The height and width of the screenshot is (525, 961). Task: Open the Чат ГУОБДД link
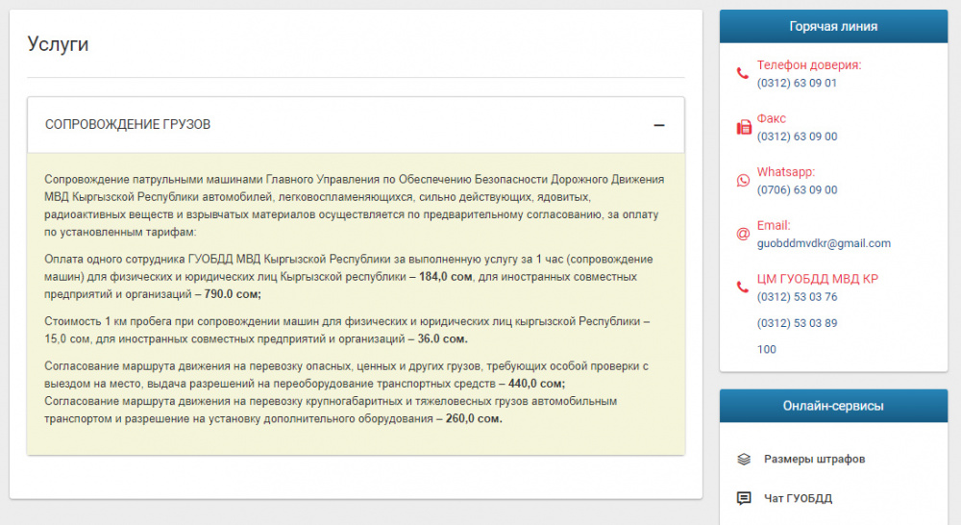coord(798,498)
